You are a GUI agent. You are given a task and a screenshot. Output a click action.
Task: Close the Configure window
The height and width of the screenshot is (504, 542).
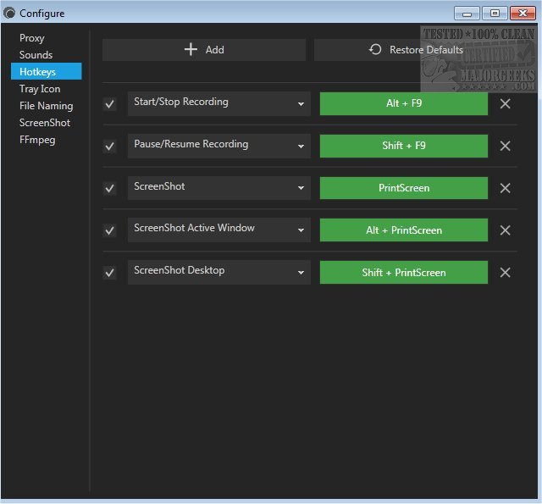523,14
